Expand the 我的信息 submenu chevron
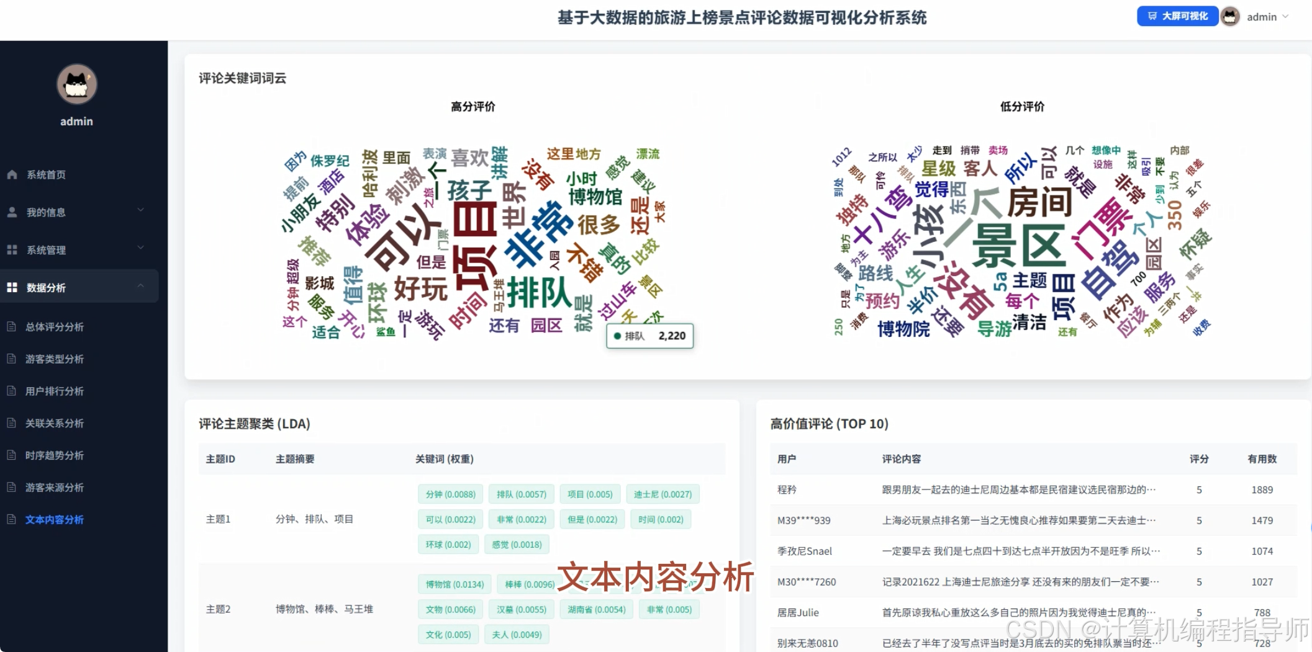 coord(140,210)
